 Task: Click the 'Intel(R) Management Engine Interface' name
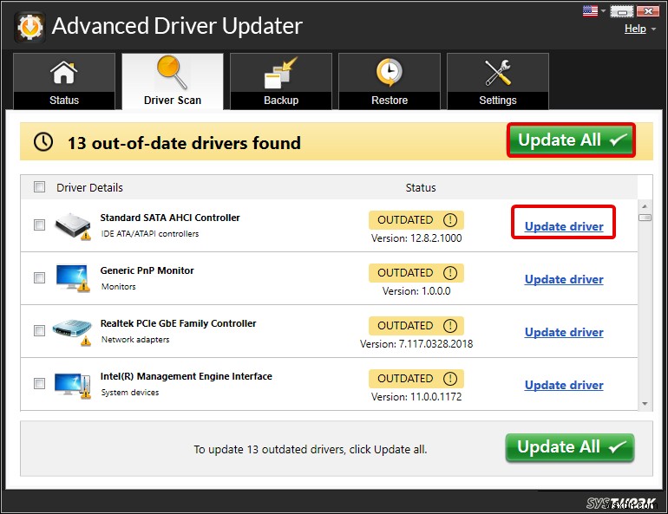[187, 376]
